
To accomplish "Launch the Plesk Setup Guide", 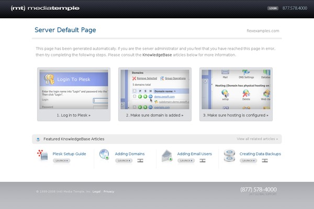I will [x=61, y=160].
